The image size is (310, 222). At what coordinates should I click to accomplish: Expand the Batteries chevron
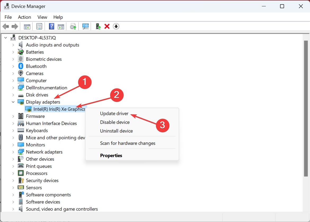13,52
